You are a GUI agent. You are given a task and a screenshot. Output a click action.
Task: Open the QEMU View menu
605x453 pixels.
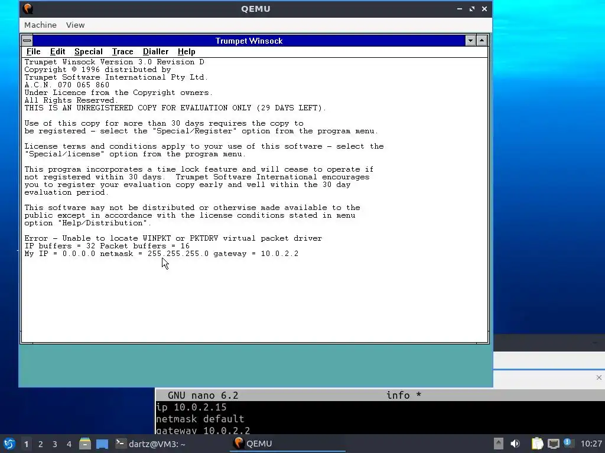point(75,25)
